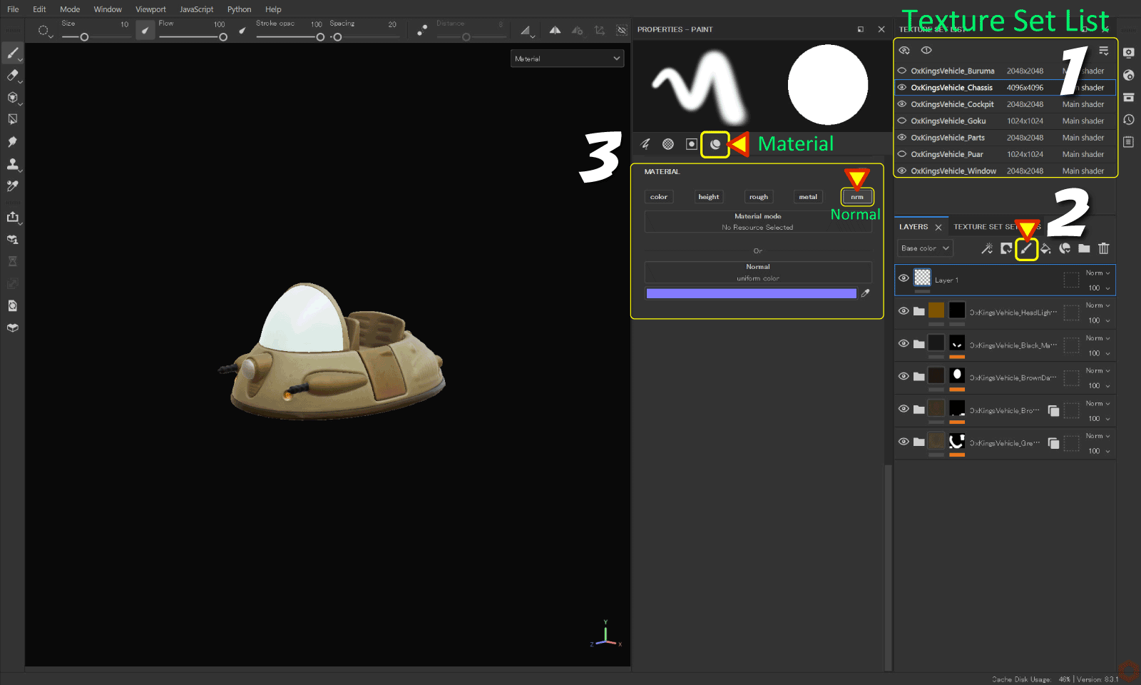Enable lazy mouse icon
This screenshot has width=1141, height=685.
tap(422, 30)
